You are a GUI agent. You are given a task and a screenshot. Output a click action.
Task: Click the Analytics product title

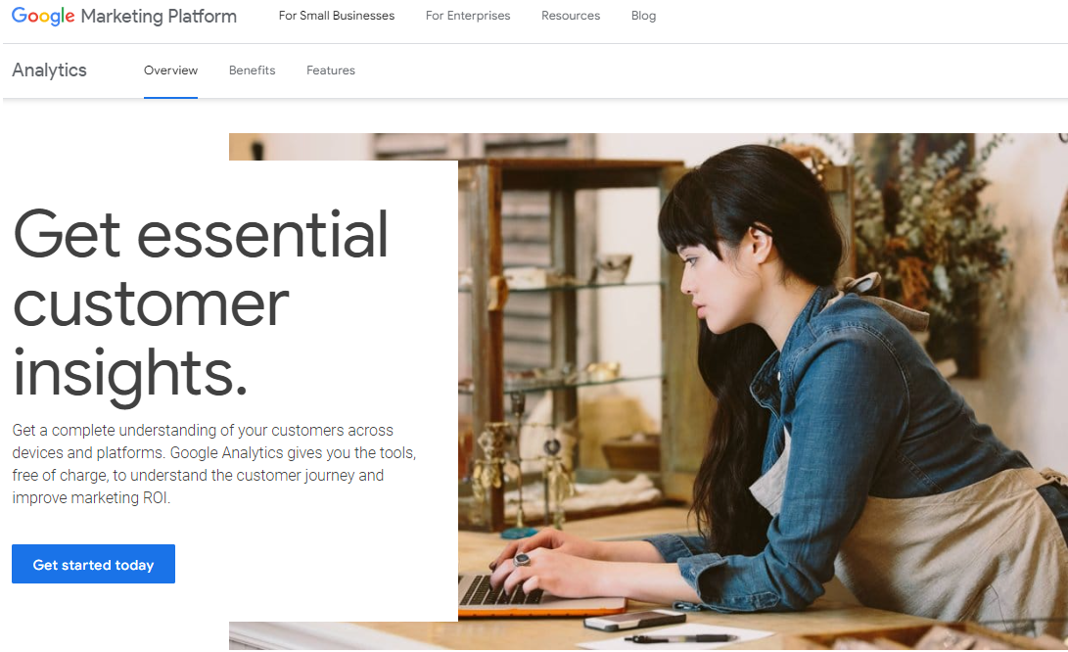point(49,70)
